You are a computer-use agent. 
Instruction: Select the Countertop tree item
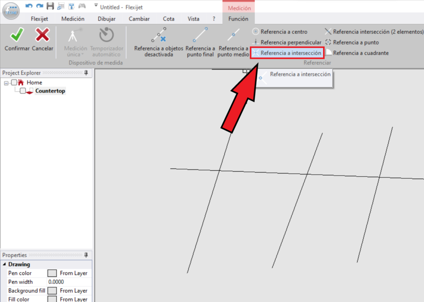pos(50,91)
